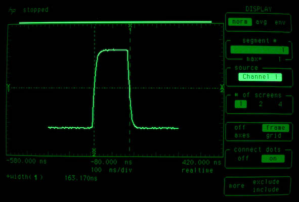The height and width of the screenshot is (202, 299).
Task: Open the more softkey menu
Action: tap(237, 185)
